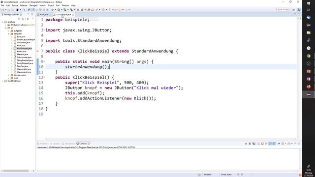This screenshot has height=177, width=315.
Task: Maximize the Console view
Action: [299, 144]
